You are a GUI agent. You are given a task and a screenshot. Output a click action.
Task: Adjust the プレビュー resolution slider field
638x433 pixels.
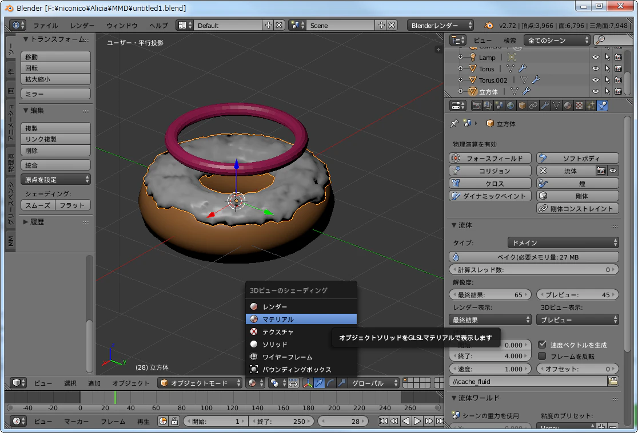(x=578, y=295)
